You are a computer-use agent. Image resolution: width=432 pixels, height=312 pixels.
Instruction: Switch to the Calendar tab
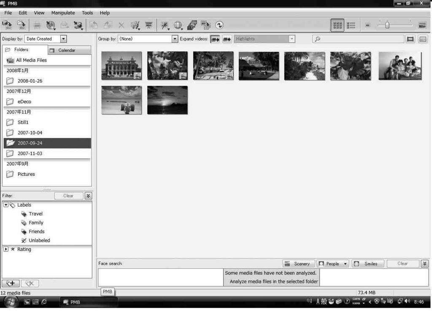70,50
